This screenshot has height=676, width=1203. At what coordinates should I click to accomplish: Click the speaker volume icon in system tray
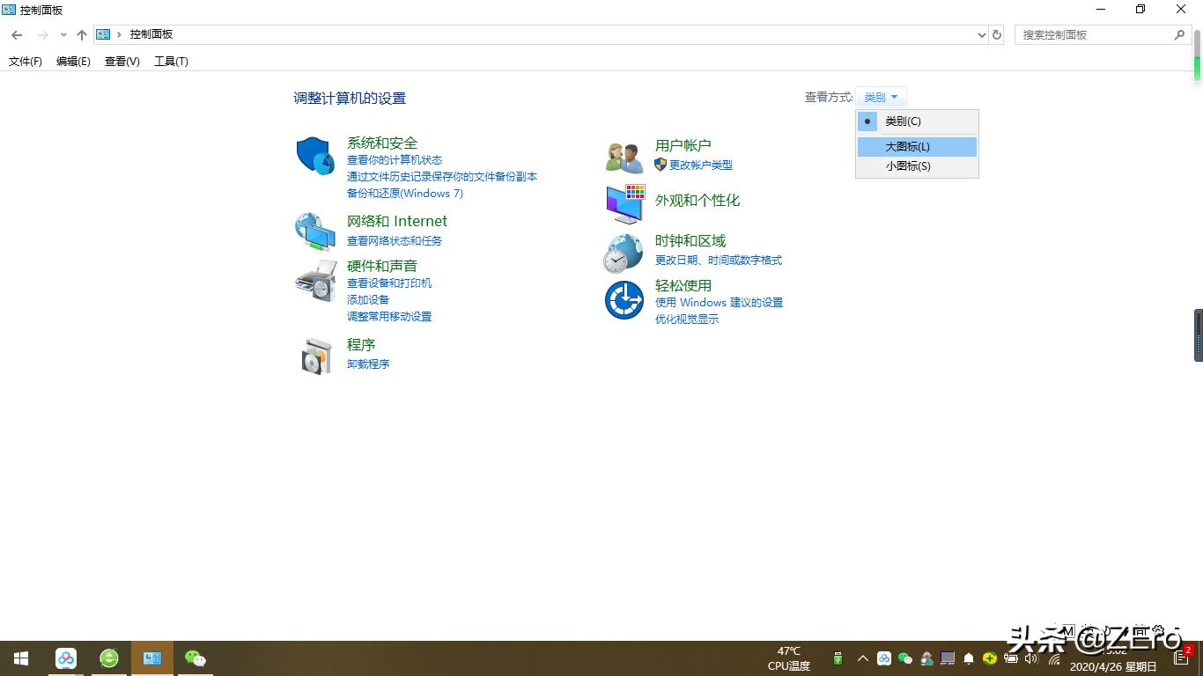pyautogui.click(x=1031, y=658)
